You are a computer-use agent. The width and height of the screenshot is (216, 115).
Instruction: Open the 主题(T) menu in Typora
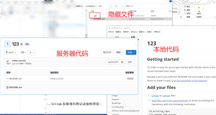150,32
